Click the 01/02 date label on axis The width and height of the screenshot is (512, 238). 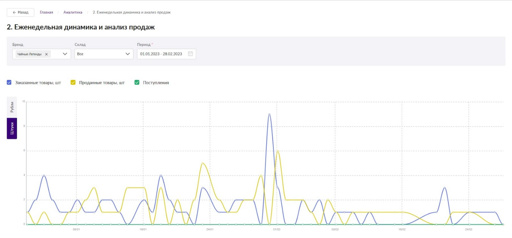point(277,229)
